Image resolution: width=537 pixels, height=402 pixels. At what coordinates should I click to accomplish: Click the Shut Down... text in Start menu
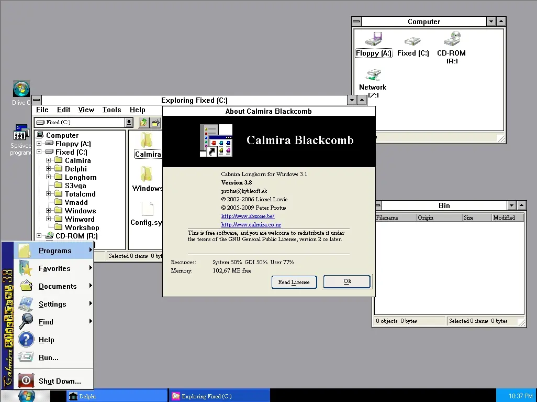(60, 381)
